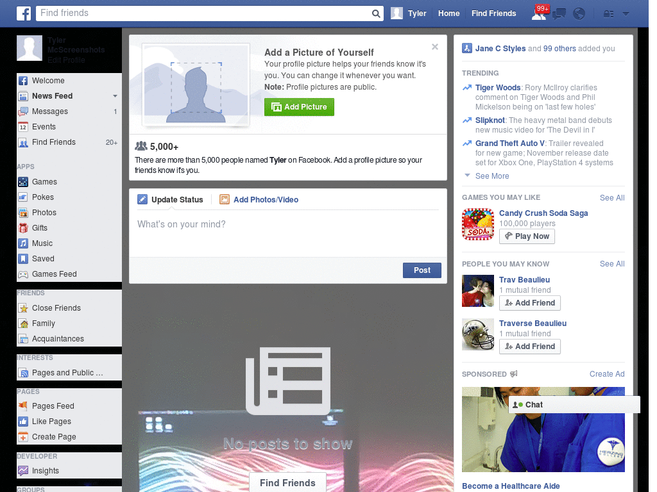Image resolution: width=657 pixels, height=492 pixels.
Task: Click Edit Profile link
Action: click(x=66, y=60)
